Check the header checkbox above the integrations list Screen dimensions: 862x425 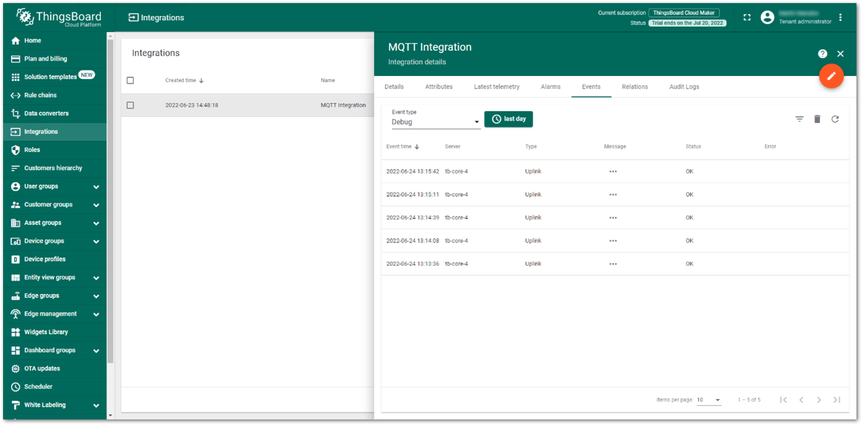[130, 80]
